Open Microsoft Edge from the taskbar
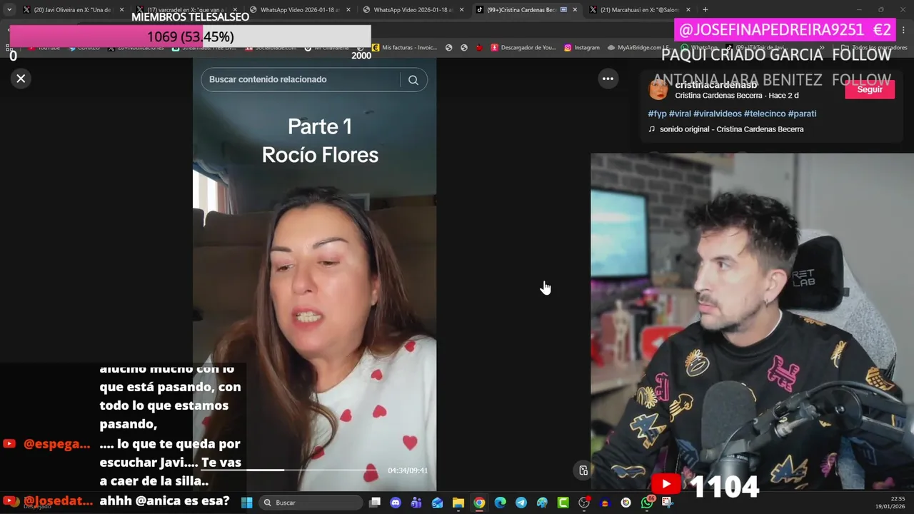Screen dimensions: 914x514 (500, 503)
